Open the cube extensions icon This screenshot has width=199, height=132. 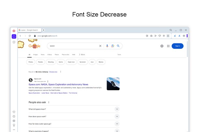[x=184, y=36]
